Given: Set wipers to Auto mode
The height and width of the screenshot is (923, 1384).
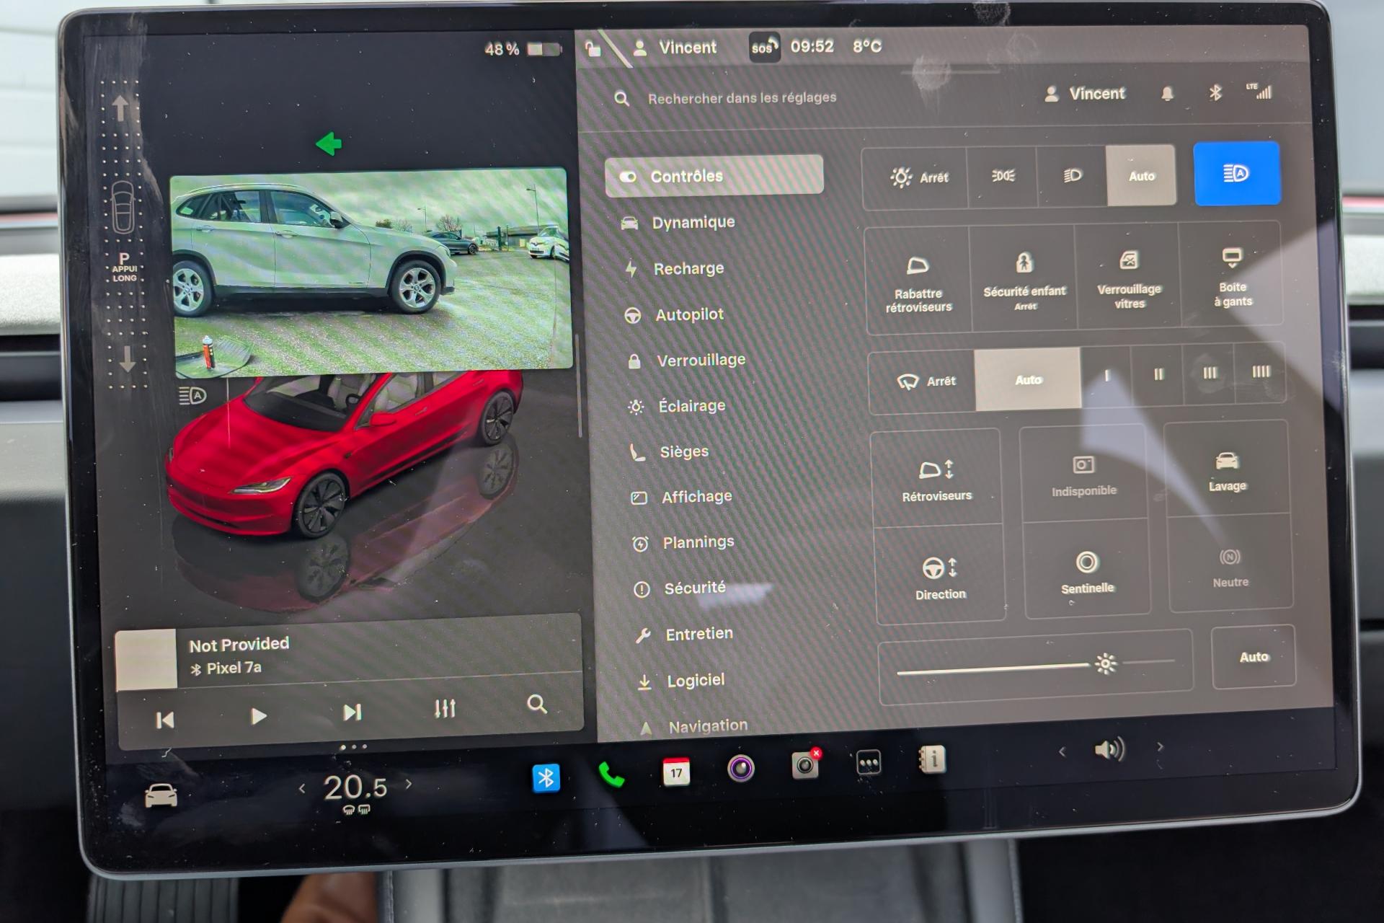Looking at the screenshot, I should pyautogui.click(x=1028, y=379).
